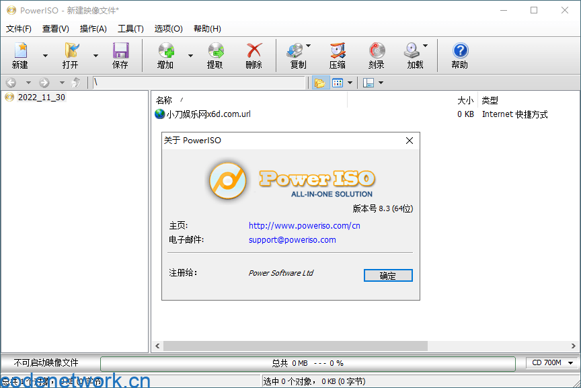This screenshot has width=581, height=388.
Task: Click the total size progress bar
Action: 308,364
